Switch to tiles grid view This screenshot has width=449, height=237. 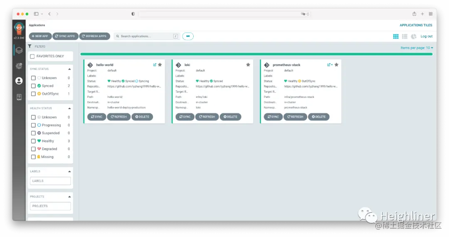coord(396,36)
